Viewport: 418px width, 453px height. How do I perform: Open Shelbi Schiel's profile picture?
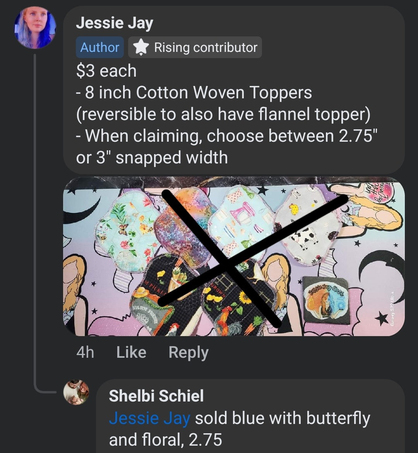[76, 392]
